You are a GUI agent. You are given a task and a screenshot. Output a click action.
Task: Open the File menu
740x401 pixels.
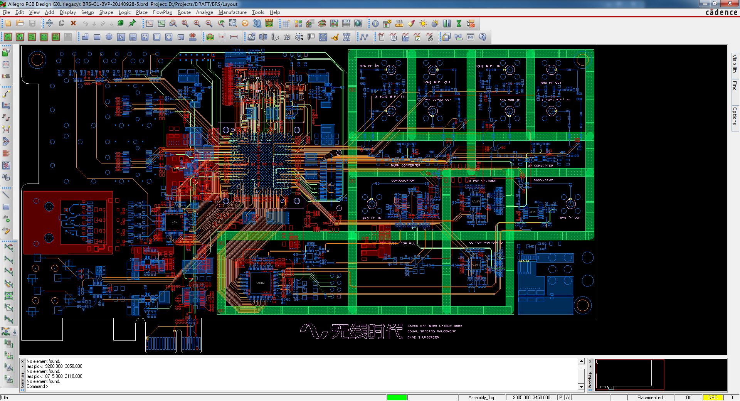click(x=6, y=12)
